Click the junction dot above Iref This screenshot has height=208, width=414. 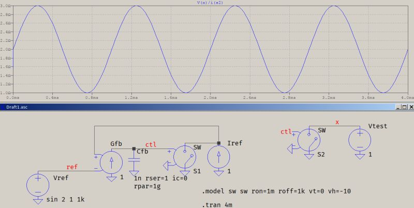tap(218, 143)
